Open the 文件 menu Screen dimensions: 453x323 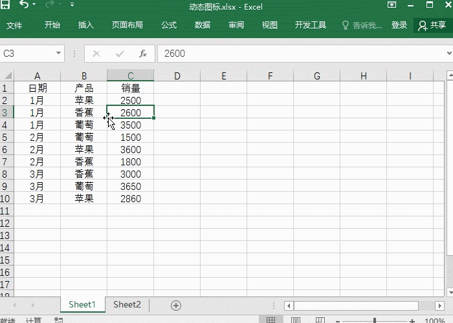pyautogui.click(x=14, y=25)
